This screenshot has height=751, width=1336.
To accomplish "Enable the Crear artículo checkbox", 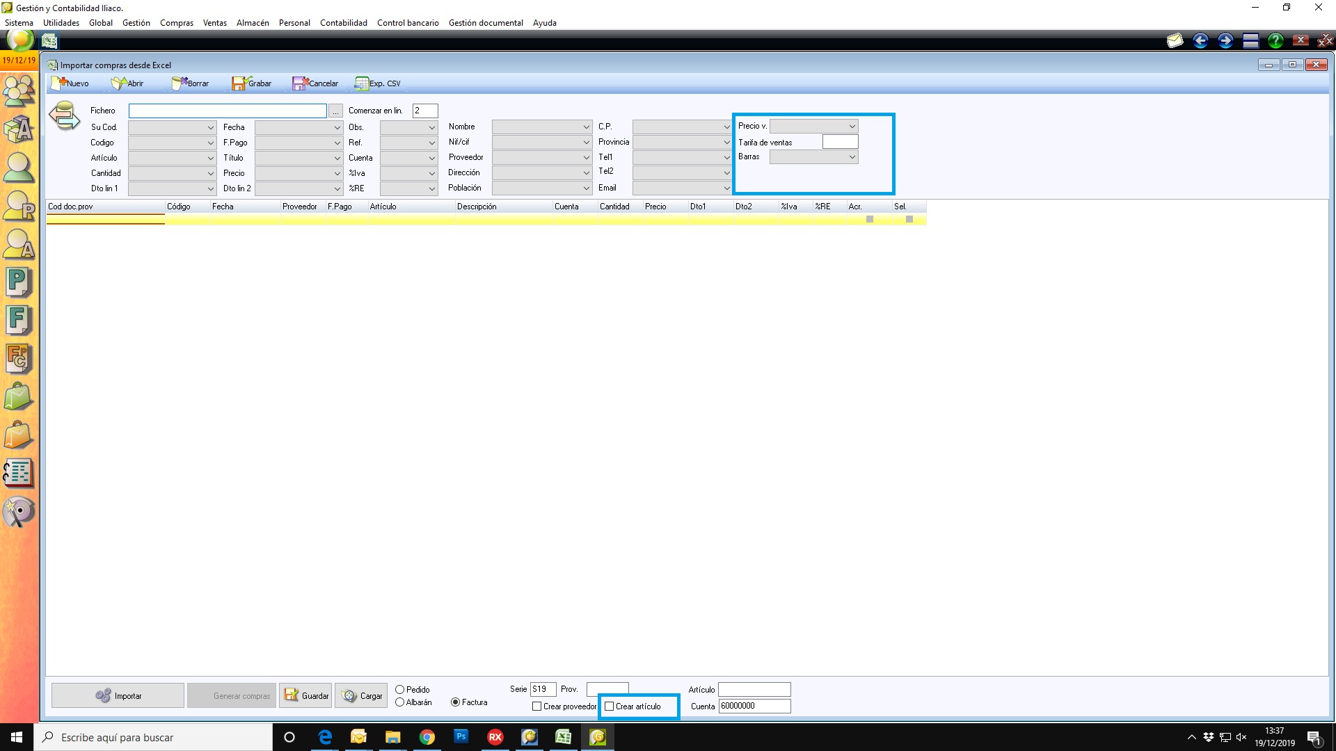I will pos(610,706).
